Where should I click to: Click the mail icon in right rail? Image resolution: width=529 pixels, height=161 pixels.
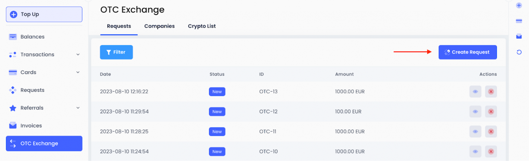point(519,37)
